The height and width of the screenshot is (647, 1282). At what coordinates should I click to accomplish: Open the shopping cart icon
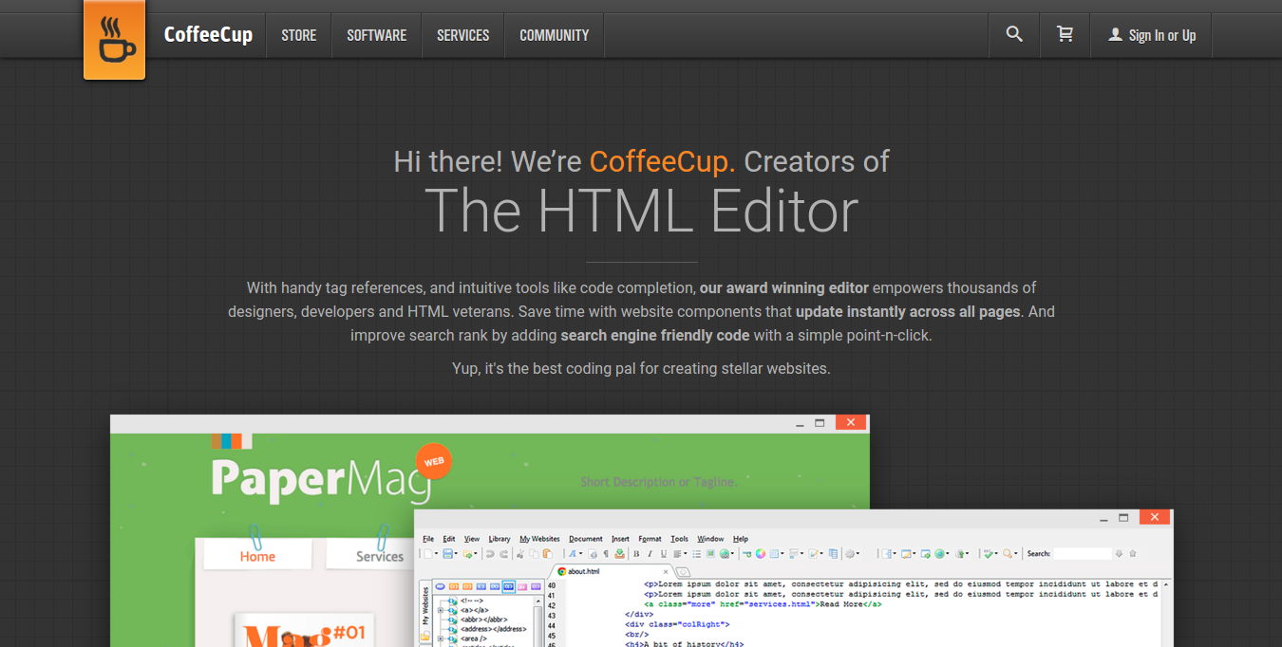(x=1065, y=34)
